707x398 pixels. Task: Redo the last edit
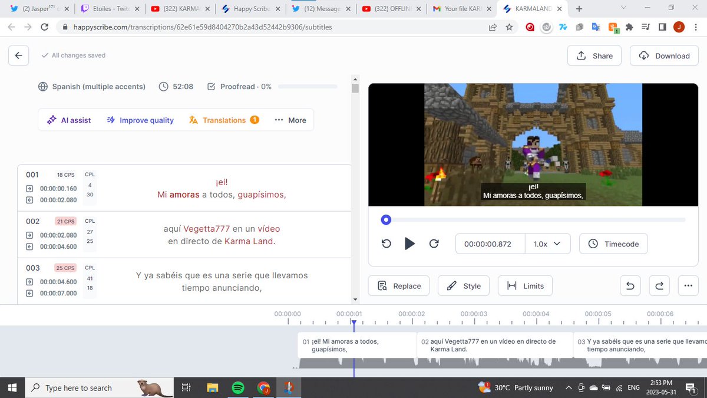(659, 286)
